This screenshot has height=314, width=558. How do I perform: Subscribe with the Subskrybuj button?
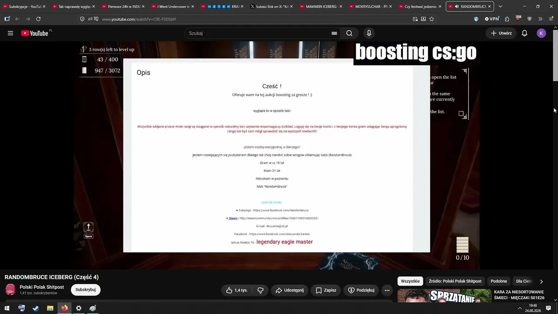pyautogui.click(x=85, y=290)
